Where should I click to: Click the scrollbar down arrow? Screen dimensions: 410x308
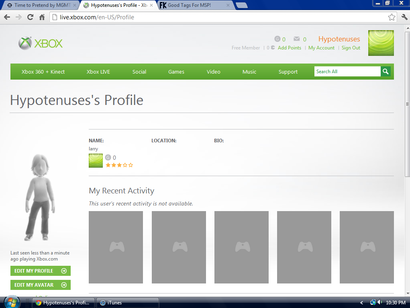coord(407,294)
